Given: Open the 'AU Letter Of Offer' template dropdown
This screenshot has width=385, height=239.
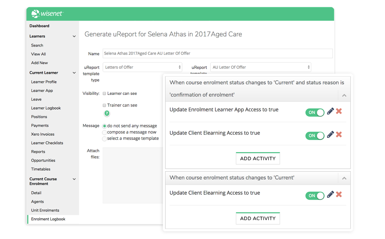Looking at the screenshot, I should coord(260,67).
